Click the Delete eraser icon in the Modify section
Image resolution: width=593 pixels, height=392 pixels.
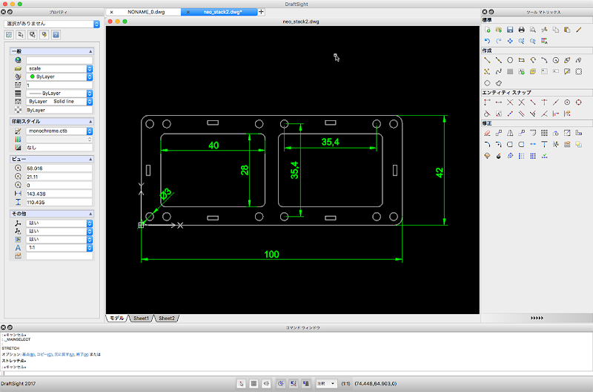point(487,133)
